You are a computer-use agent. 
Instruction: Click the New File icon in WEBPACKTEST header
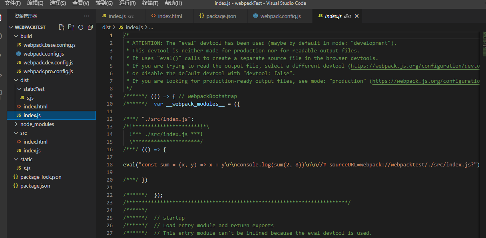(x=62, y=27)
